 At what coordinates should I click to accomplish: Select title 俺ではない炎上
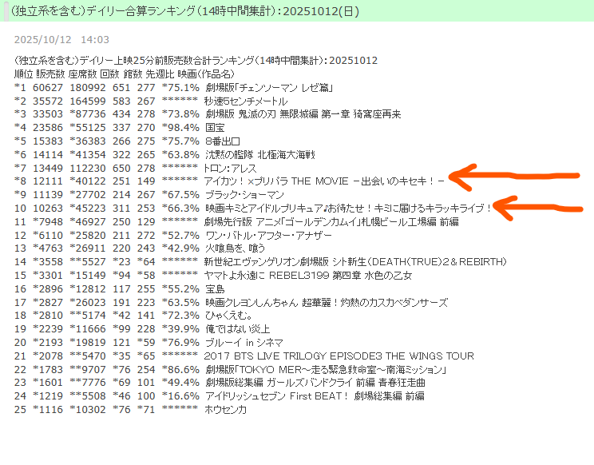pyautogui.click(x=238, y=329)
